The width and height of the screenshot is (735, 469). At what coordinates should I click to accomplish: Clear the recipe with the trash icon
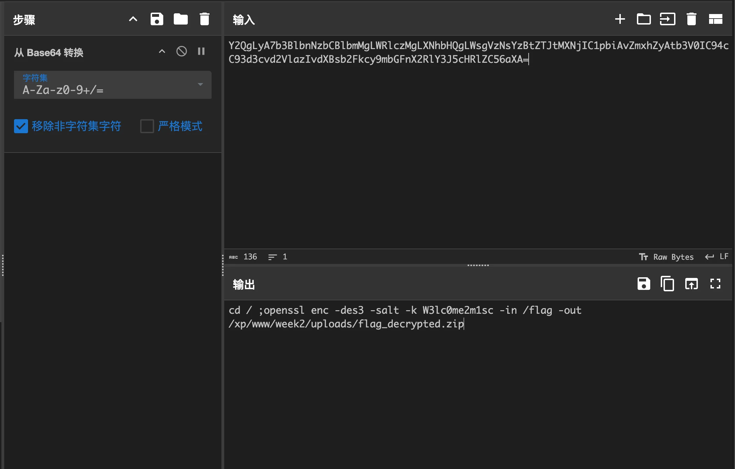pyautogui.click(x=204, y=19)
